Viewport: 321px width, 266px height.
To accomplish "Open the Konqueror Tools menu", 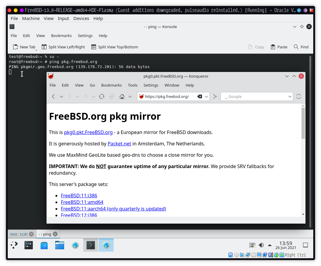I will click(132, 85).
